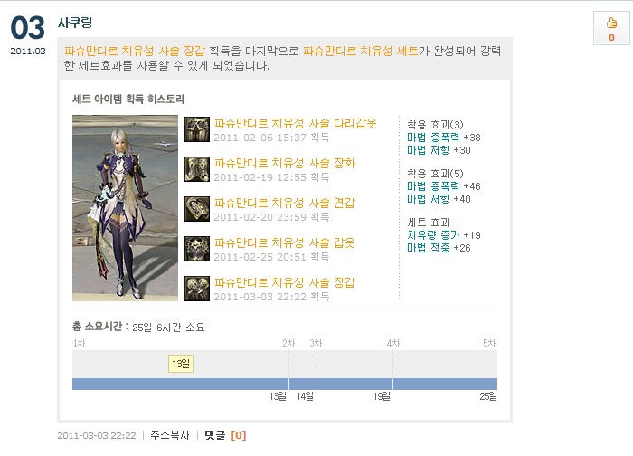Viewport: 633px width, 456px height.
Task: Click the 파슈만디르 치유성 사슬 갑옷 item icon
Action: coord(197,249)
